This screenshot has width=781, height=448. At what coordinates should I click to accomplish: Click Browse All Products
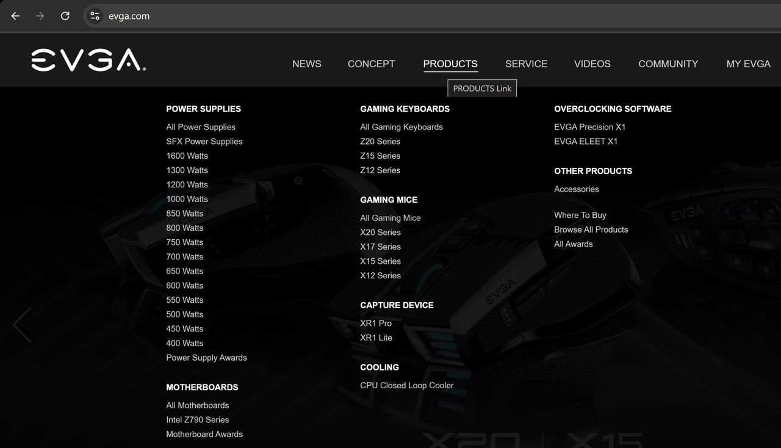[x=591, y=229]
